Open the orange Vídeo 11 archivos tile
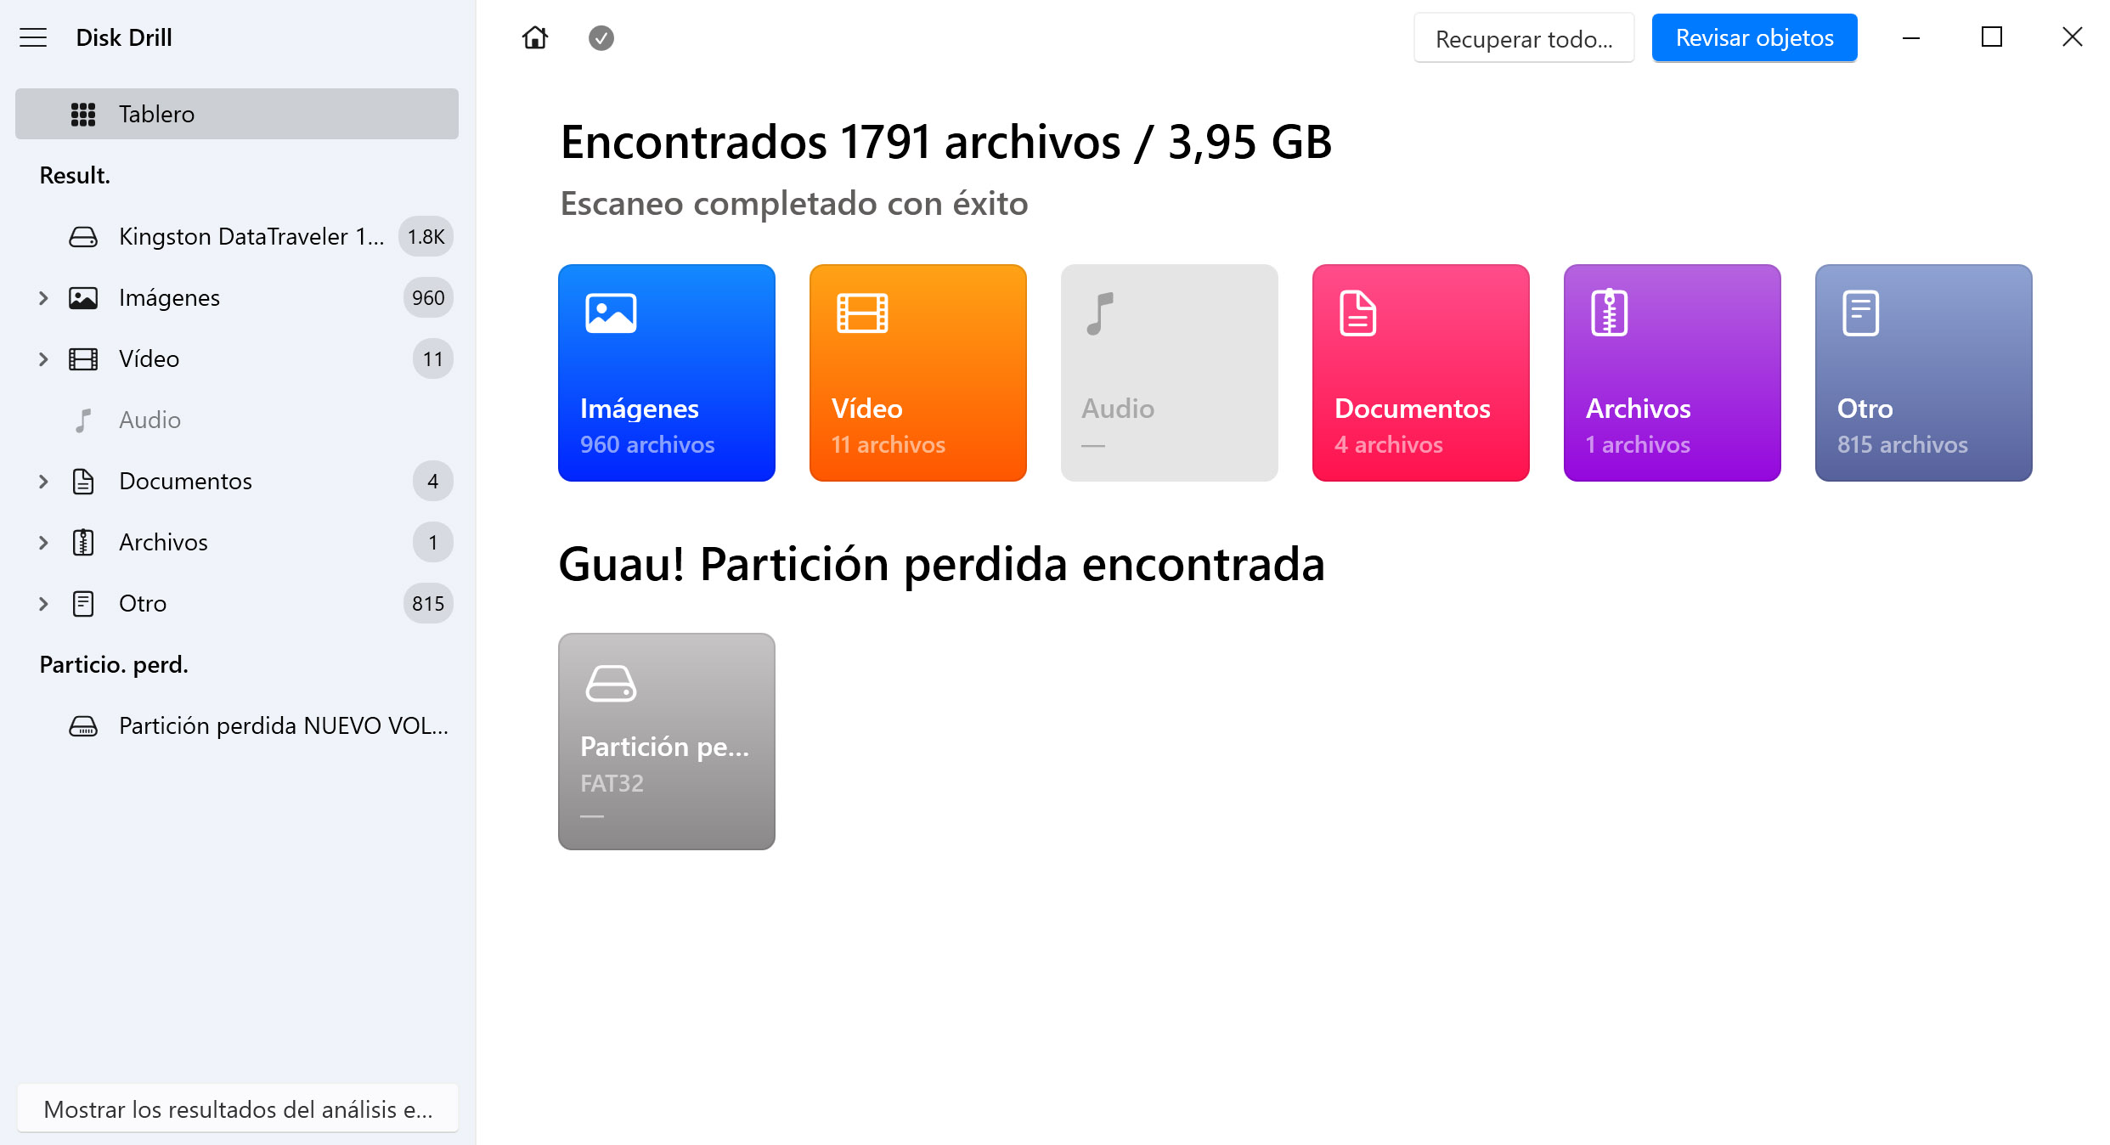Viewport: 2110px width, 1145px height. [918, 373]
